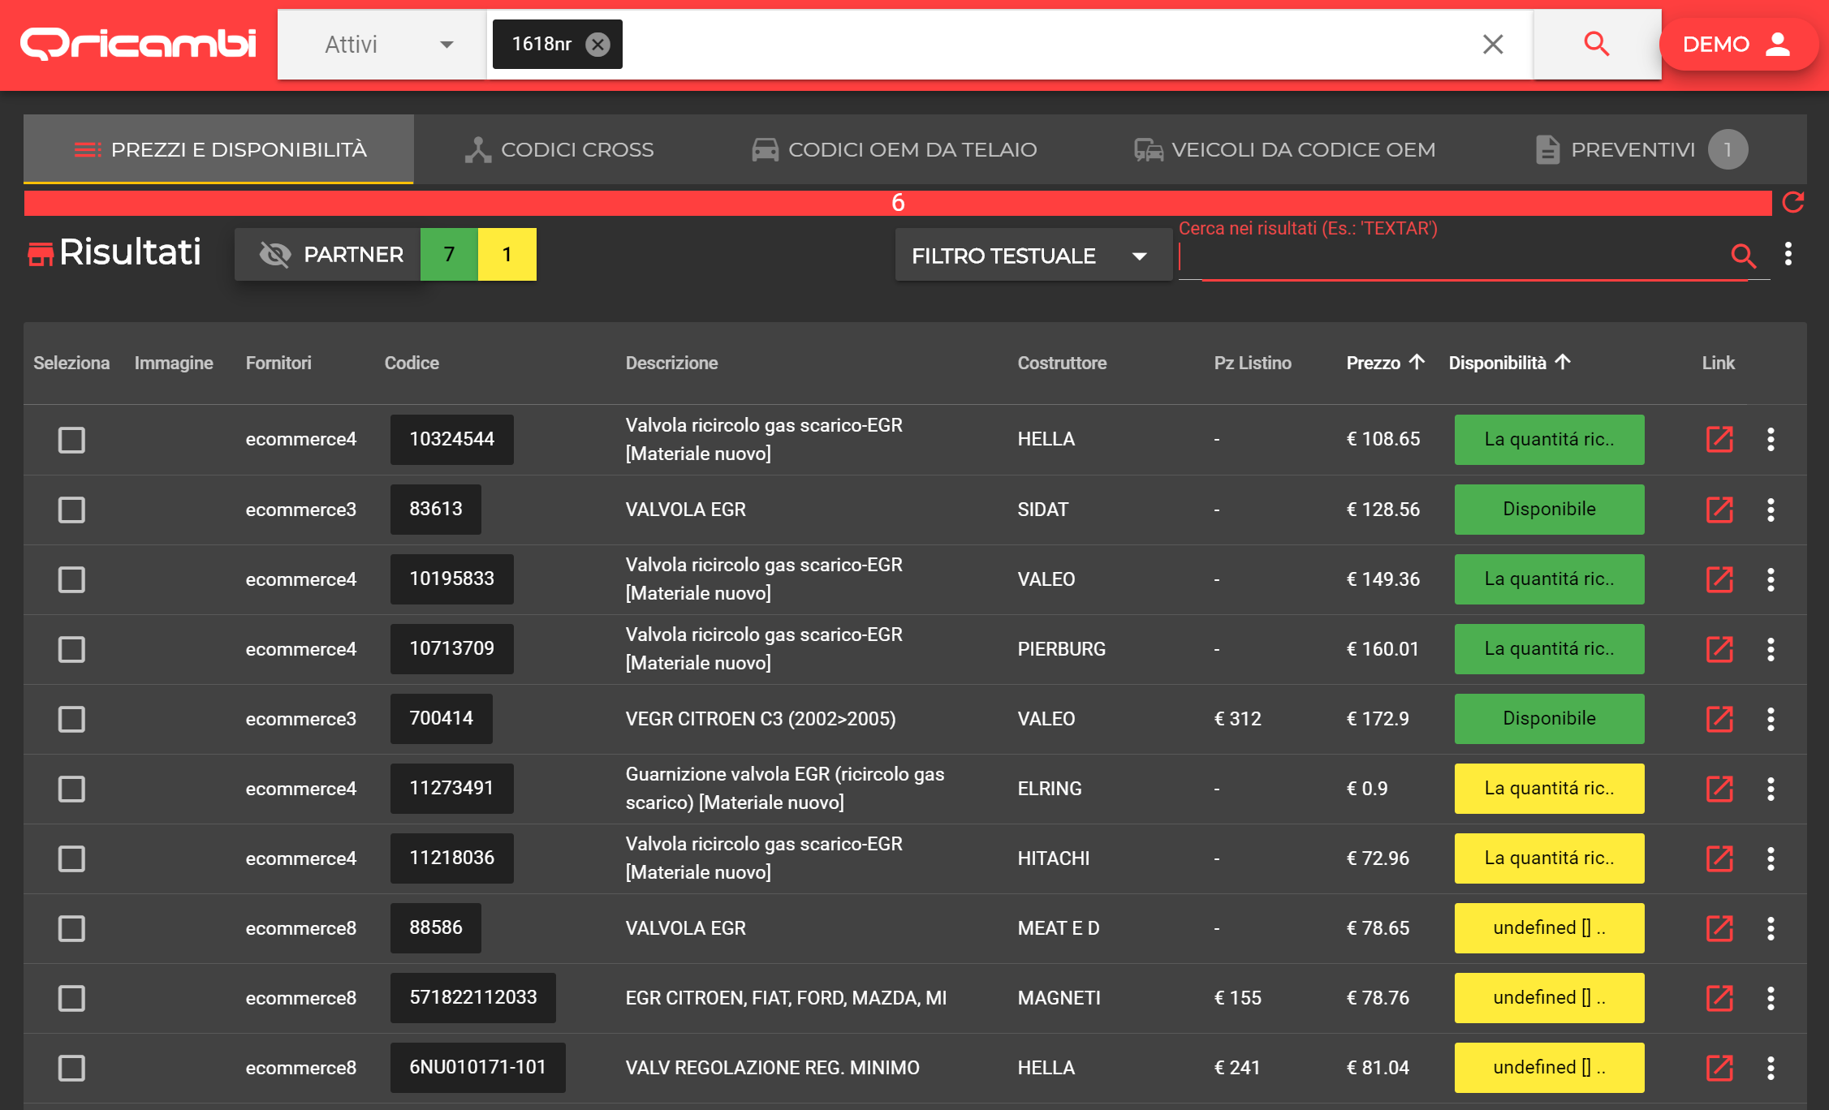Open row menu for code 88586
1829x1110 pixels.
1771,927
